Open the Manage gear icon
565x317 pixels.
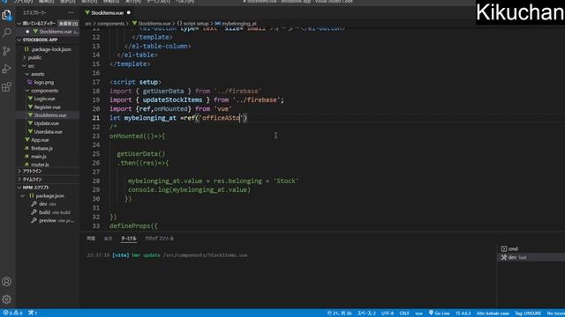[x=6, y=299]
